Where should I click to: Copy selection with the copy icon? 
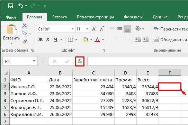24,34
